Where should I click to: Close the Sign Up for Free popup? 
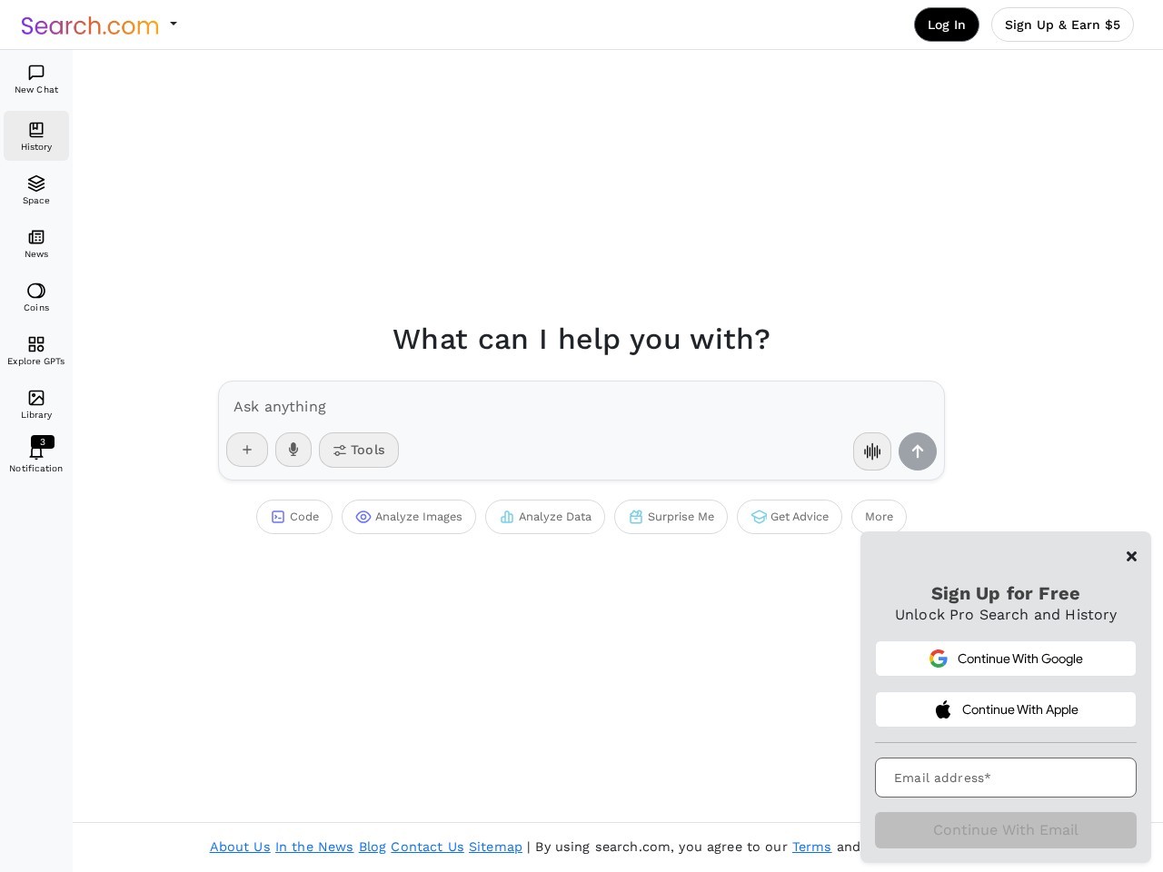click(1131, 556)
